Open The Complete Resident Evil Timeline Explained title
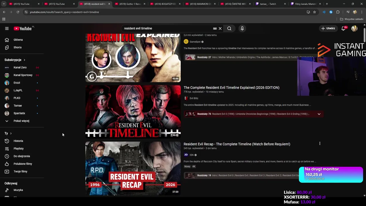The width and height of the screenshot is (366, 206). pos(231,88)
